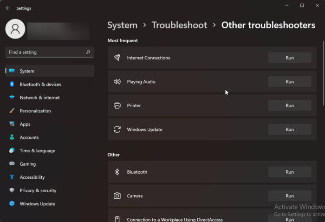The height and width of the screenshot is (222, 325).
Task: Click the Personalization paintbrush icon
Action: pyautogui.click(x=12, y=111)
